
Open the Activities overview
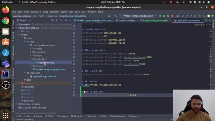click(x=7, y=2)
